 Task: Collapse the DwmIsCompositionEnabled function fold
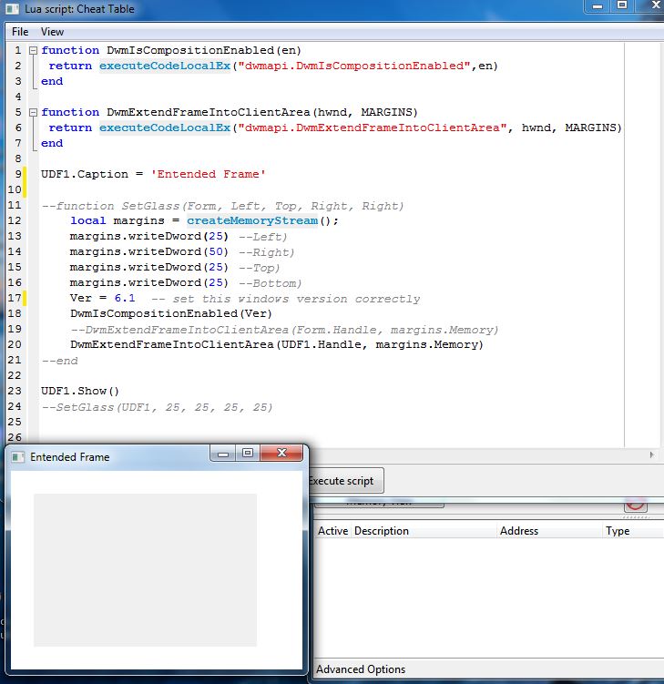click(x=33, y=51)
